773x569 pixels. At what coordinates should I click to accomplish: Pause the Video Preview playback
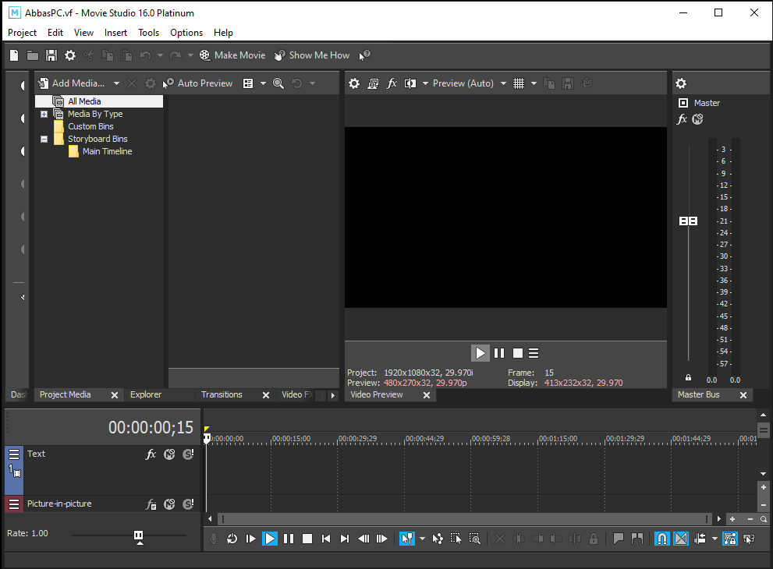(x=499, y=353)
